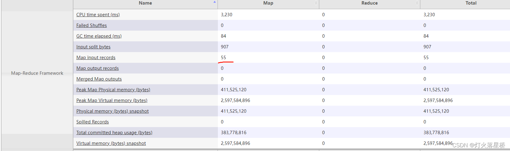Viewport: 510px width, 151px height.
Task: Select Map value 2,597,584,896 for Peak Virtual memory
Action: tap(235, 100)
